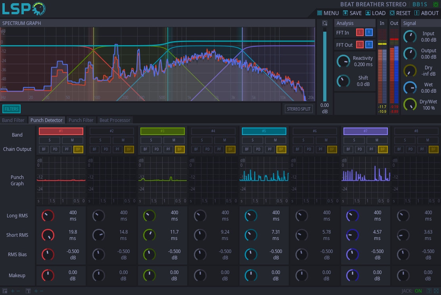Select PF chain output for band #3
This screenshot has width=441, height=295.
tap(168, 149)
